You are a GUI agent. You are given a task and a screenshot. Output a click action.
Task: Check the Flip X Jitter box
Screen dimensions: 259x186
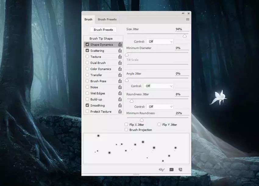pyautogui.click(x=126, y=125)
